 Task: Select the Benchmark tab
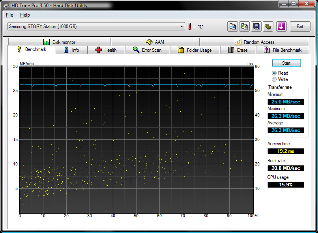[32, 49]
